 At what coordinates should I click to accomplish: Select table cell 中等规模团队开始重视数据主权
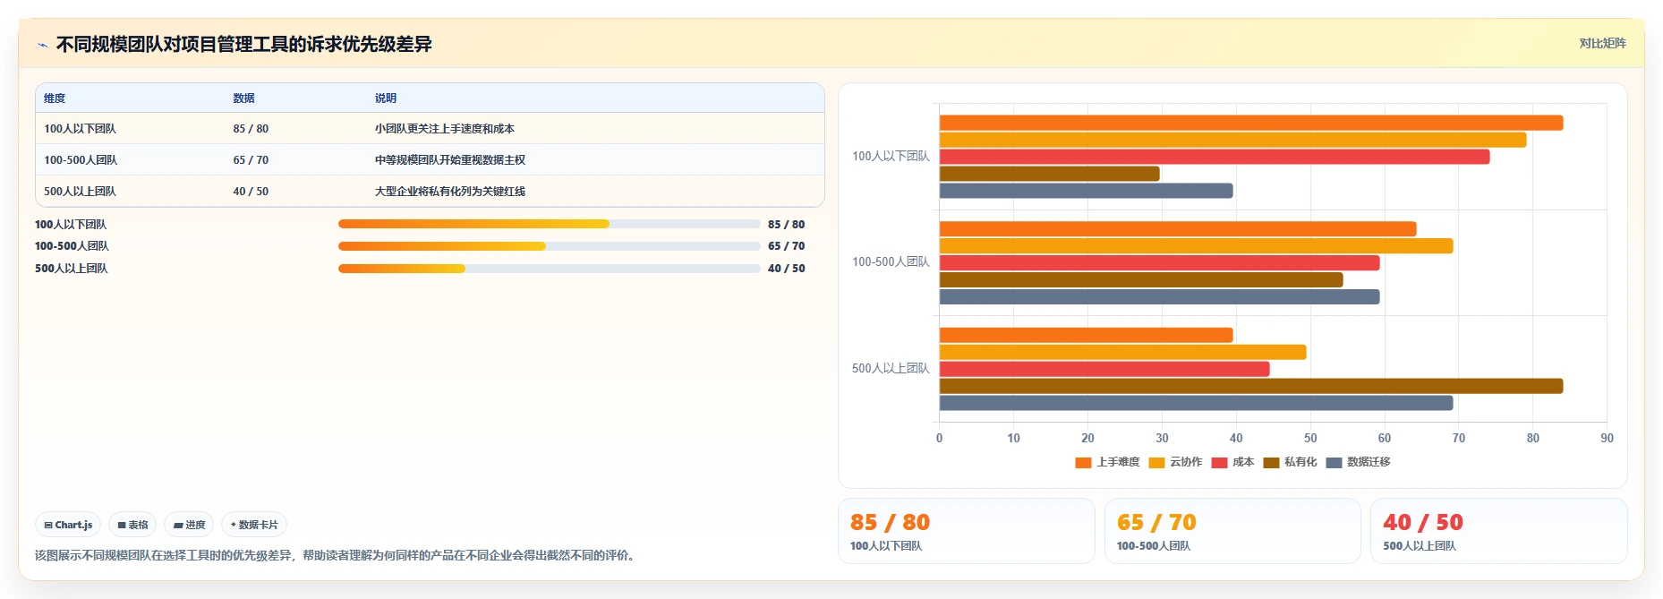pos(449,160)
